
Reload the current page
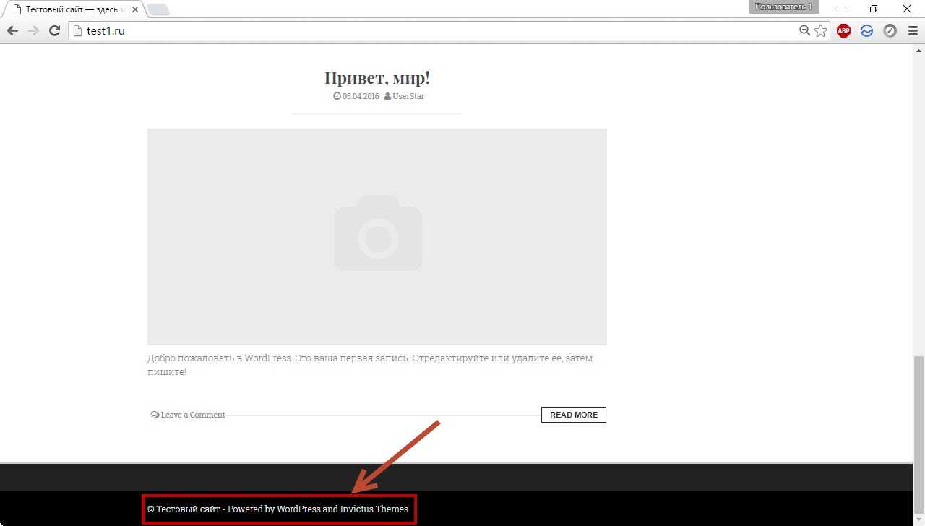pyautogui.click(x=54, y=30)
